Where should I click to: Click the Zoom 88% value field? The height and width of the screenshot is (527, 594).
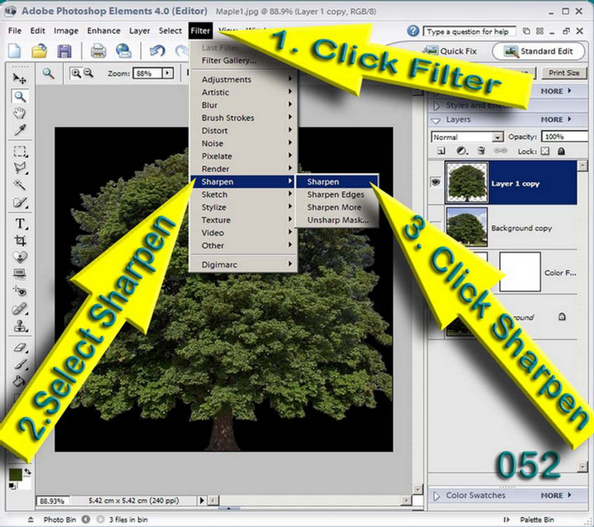click(147, 73)
